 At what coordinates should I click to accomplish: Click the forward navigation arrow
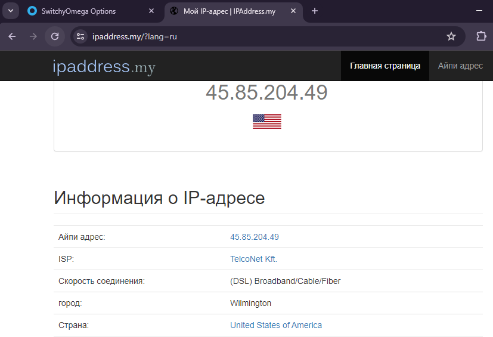tap(33, 36)
